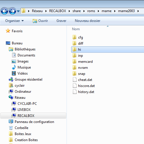This screenshot has height=144, width=144.
Task: Select the Favoris star icon
Action: pyautogui.click(x=8, y=31)
